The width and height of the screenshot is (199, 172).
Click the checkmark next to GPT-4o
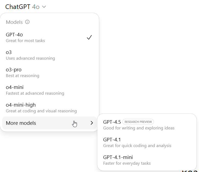pos(89,37)
